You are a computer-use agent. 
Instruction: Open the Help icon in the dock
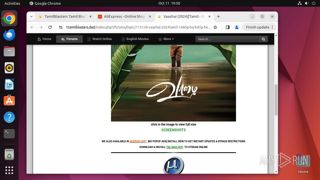click(x=9, y=117)
